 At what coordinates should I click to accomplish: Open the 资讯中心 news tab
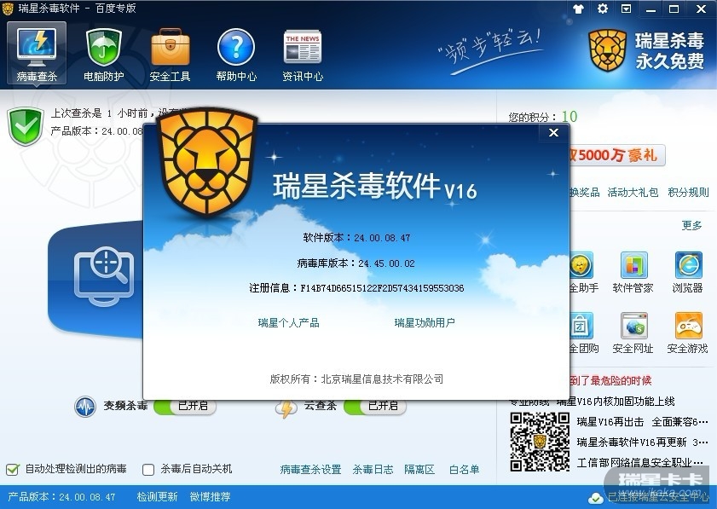pos(303,55)
